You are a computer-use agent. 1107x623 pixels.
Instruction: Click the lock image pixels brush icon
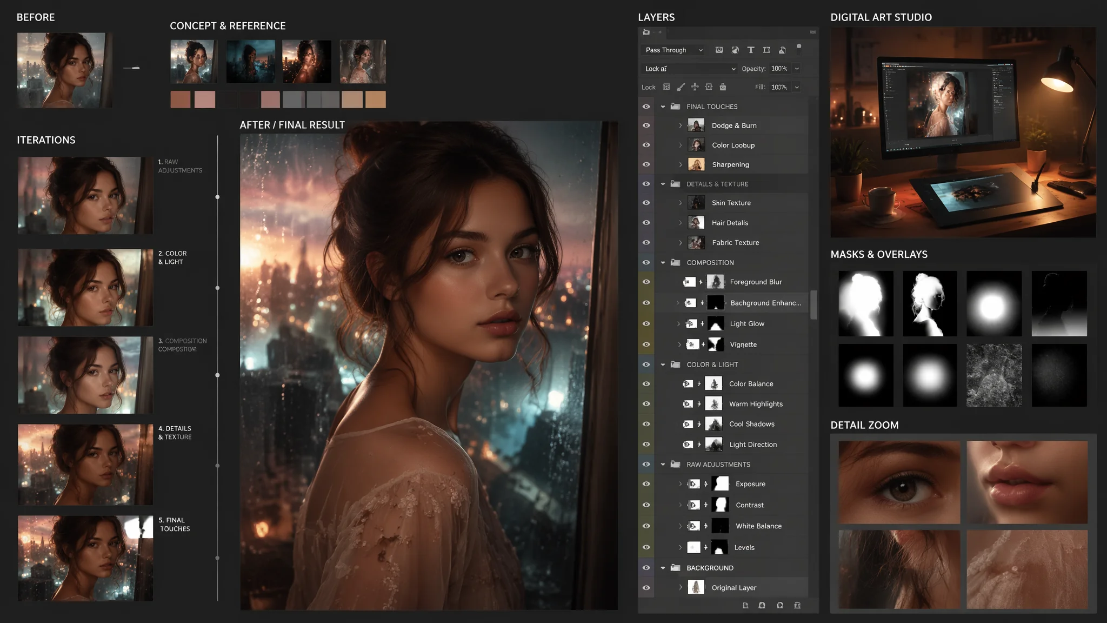click(x=681, y=87)
